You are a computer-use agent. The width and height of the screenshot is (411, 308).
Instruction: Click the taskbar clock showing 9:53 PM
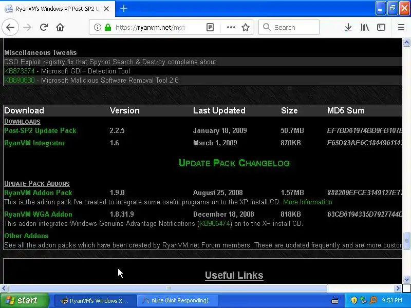[x=392, y=300]
